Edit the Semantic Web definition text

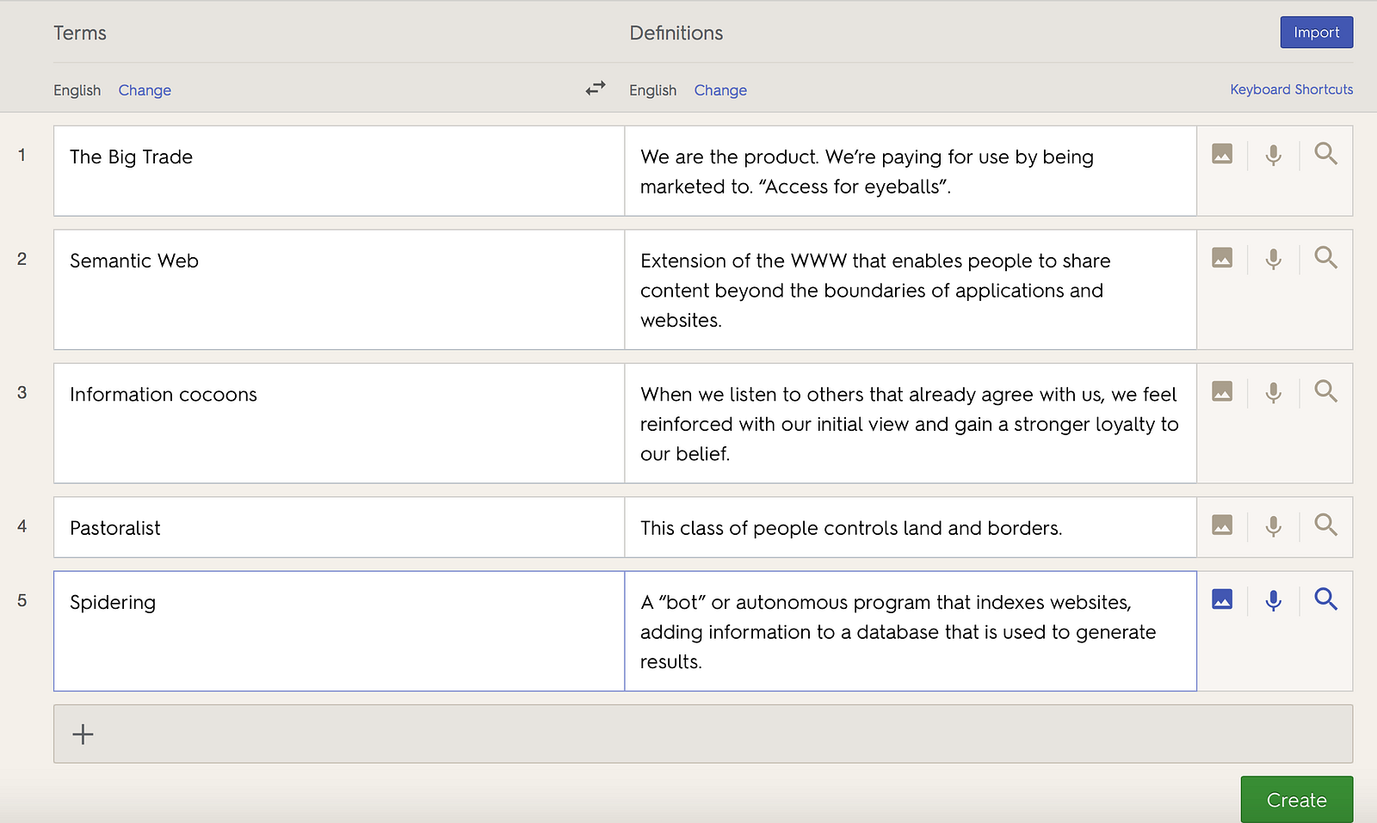coord(910,290)
